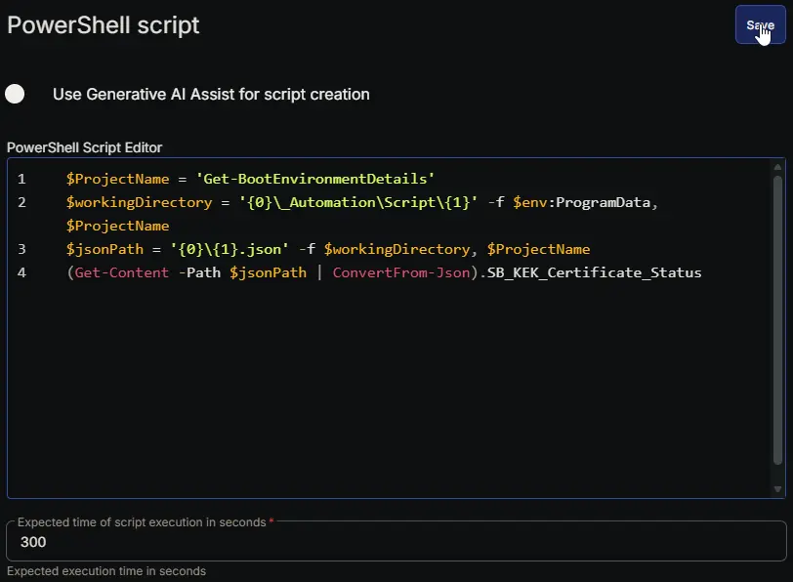Click '{0}\_Automation\Script\{1}' string on line 2
Viewport: 793px width, 582px height.
(x=358, y=202)
